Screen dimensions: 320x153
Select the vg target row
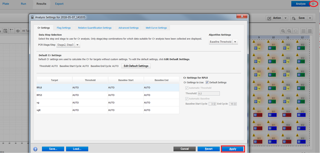click(x=108, y=103)
